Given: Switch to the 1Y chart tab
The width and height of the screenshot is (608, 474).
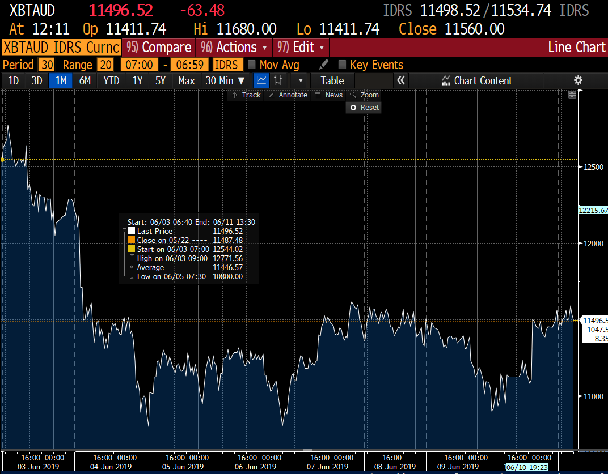Looking at the screenshot, I should 137,80.
